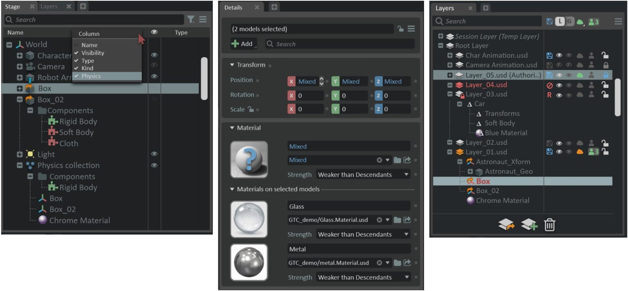Screen dimensions: 628x291
Task: Collapse the Transform section in Details
Action: click(x=232, y=65)
